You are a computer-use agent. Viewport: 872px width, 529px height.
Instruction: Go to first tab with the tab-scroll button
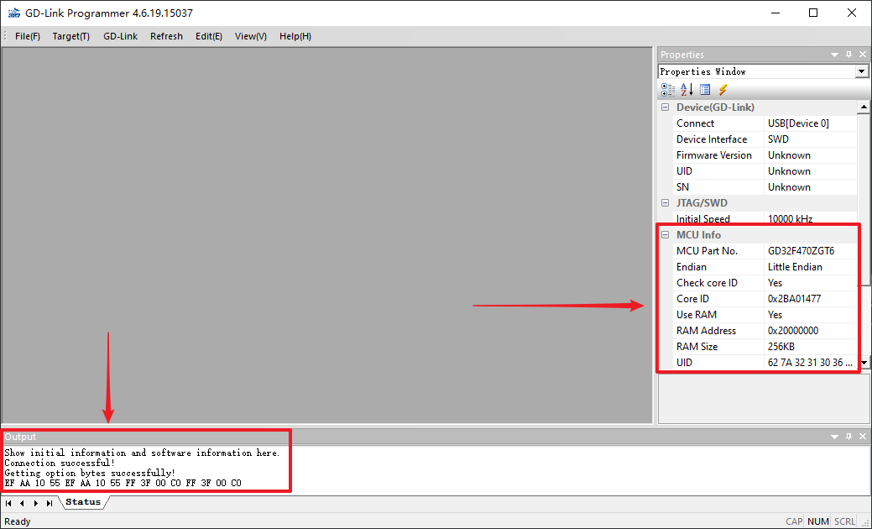click(x=8, y=503)
